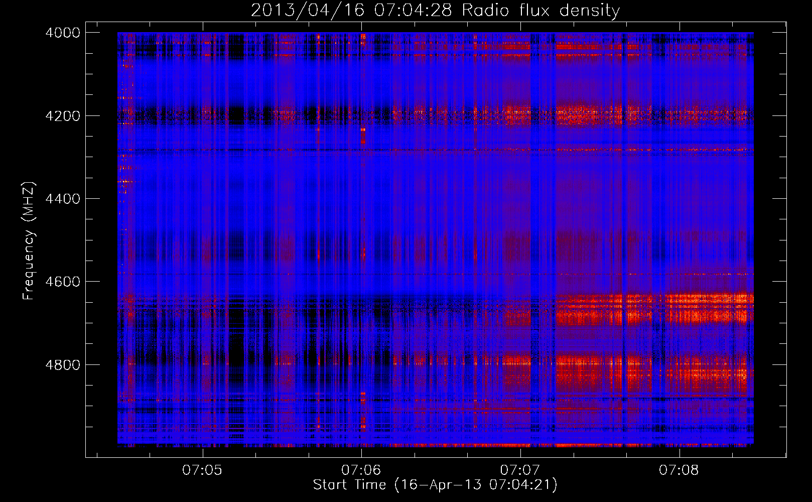Select the 4600 frequency axis label

(x=63, y=282)
